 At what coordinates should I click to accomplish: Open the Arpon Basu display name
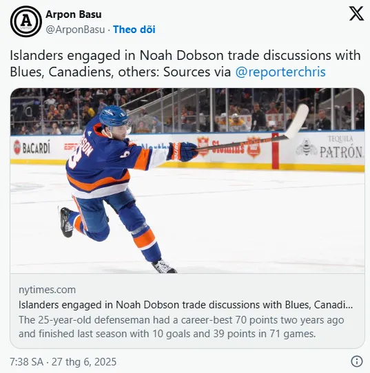[x=74, y=14]
